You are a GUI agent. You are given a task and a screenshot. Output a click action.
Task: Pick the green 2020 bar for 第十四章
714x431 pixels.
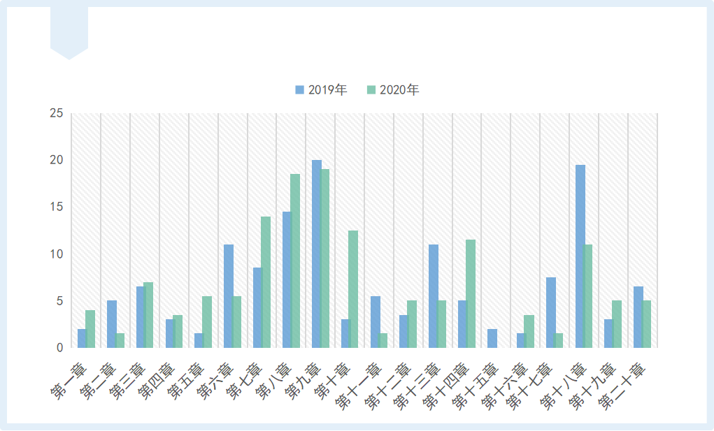click(x=471, y=293)
